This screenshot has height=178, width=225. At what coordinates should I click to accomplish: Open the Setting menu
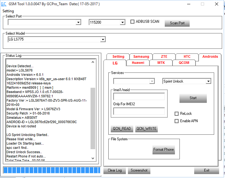pyautogui.click(x=8, y=11)
